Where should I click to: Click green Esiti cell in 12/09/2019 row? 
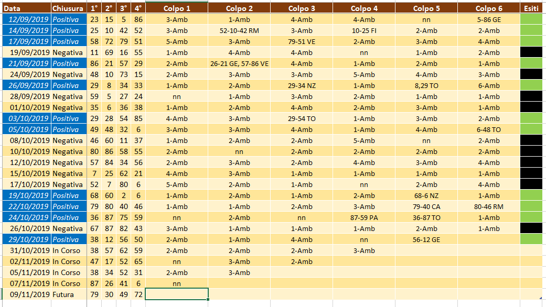click(x=531, y=19)
